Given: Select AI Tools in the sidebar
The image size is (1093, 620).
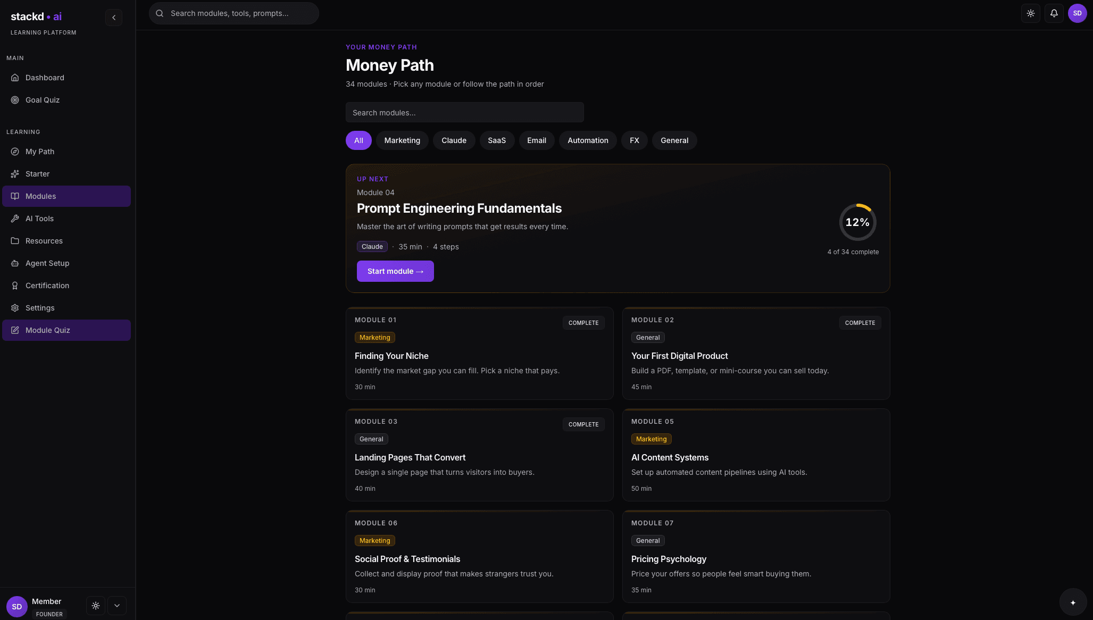Looking at the screenshot, I should [66, 219].
